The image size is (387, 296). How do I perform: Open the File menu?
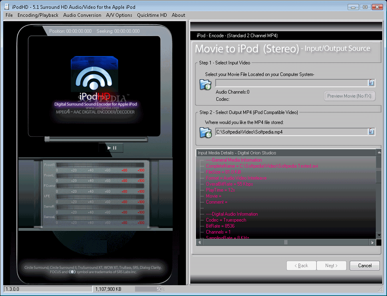coord(9,15)
